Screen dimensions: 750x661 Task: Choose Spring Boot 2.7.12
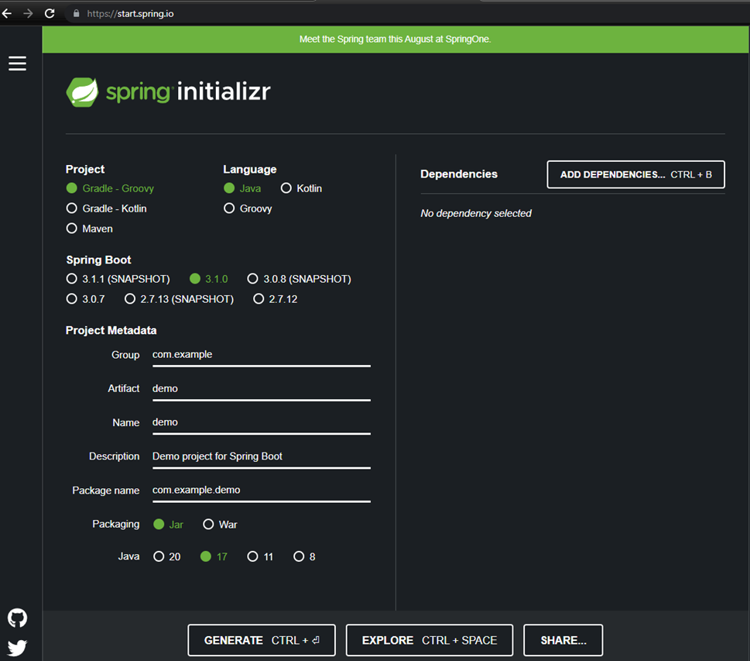pyautogui.click(x=275, y=299)
